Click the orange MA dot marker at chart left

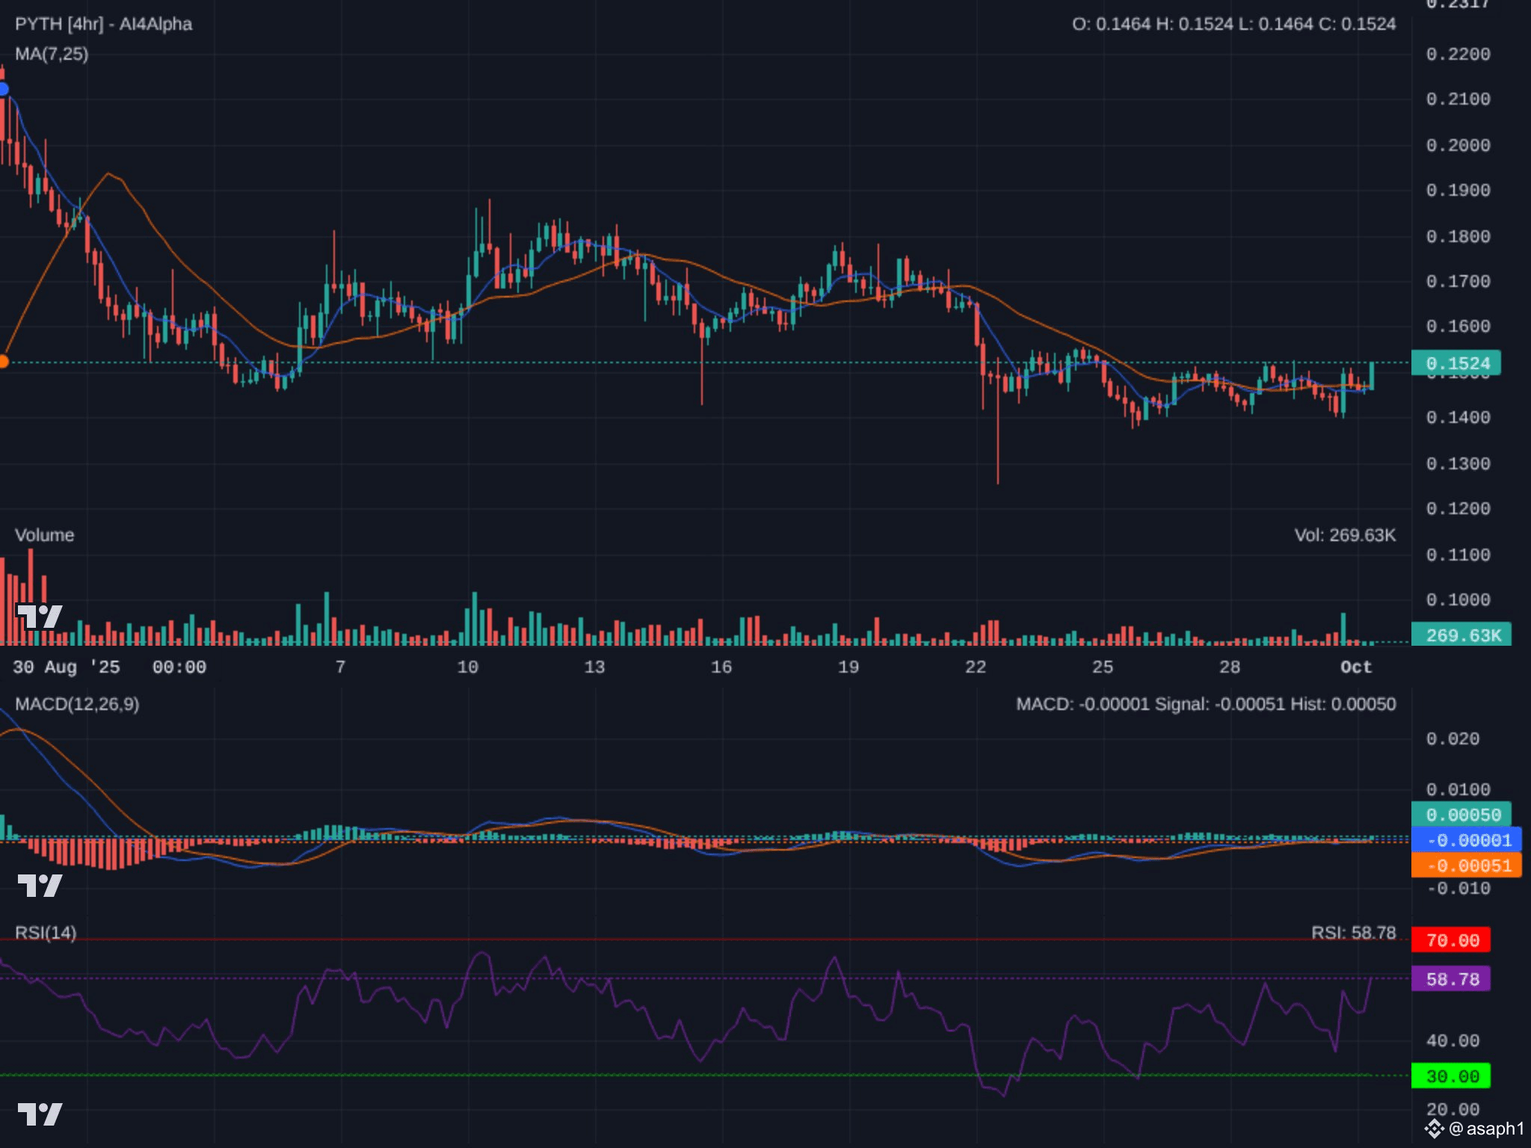[x=4, y=362]
